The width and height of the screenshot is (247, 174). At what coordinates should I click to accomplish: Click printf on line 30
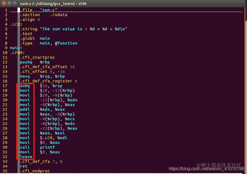point(47,148)
